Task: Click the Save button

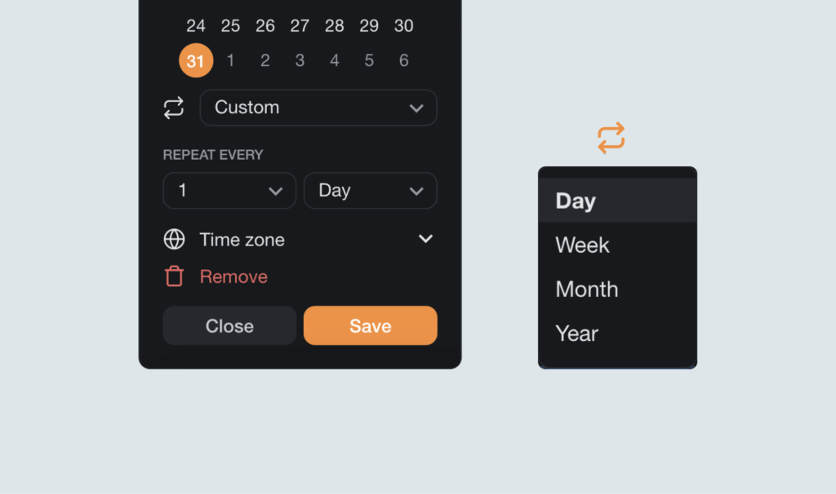Action: pos(370,325)
